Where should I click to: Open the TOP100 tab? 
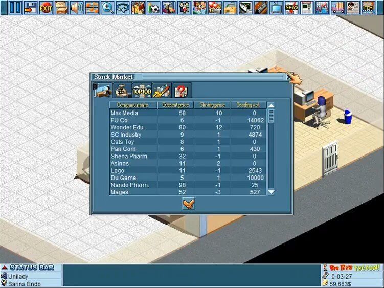pos(142,91)
